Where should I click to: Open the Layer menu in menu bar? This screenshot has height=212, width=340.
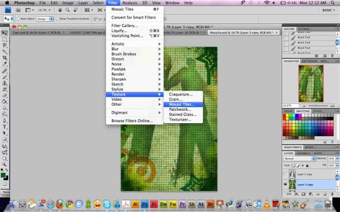pyautogui.click(x=83, y=3)
